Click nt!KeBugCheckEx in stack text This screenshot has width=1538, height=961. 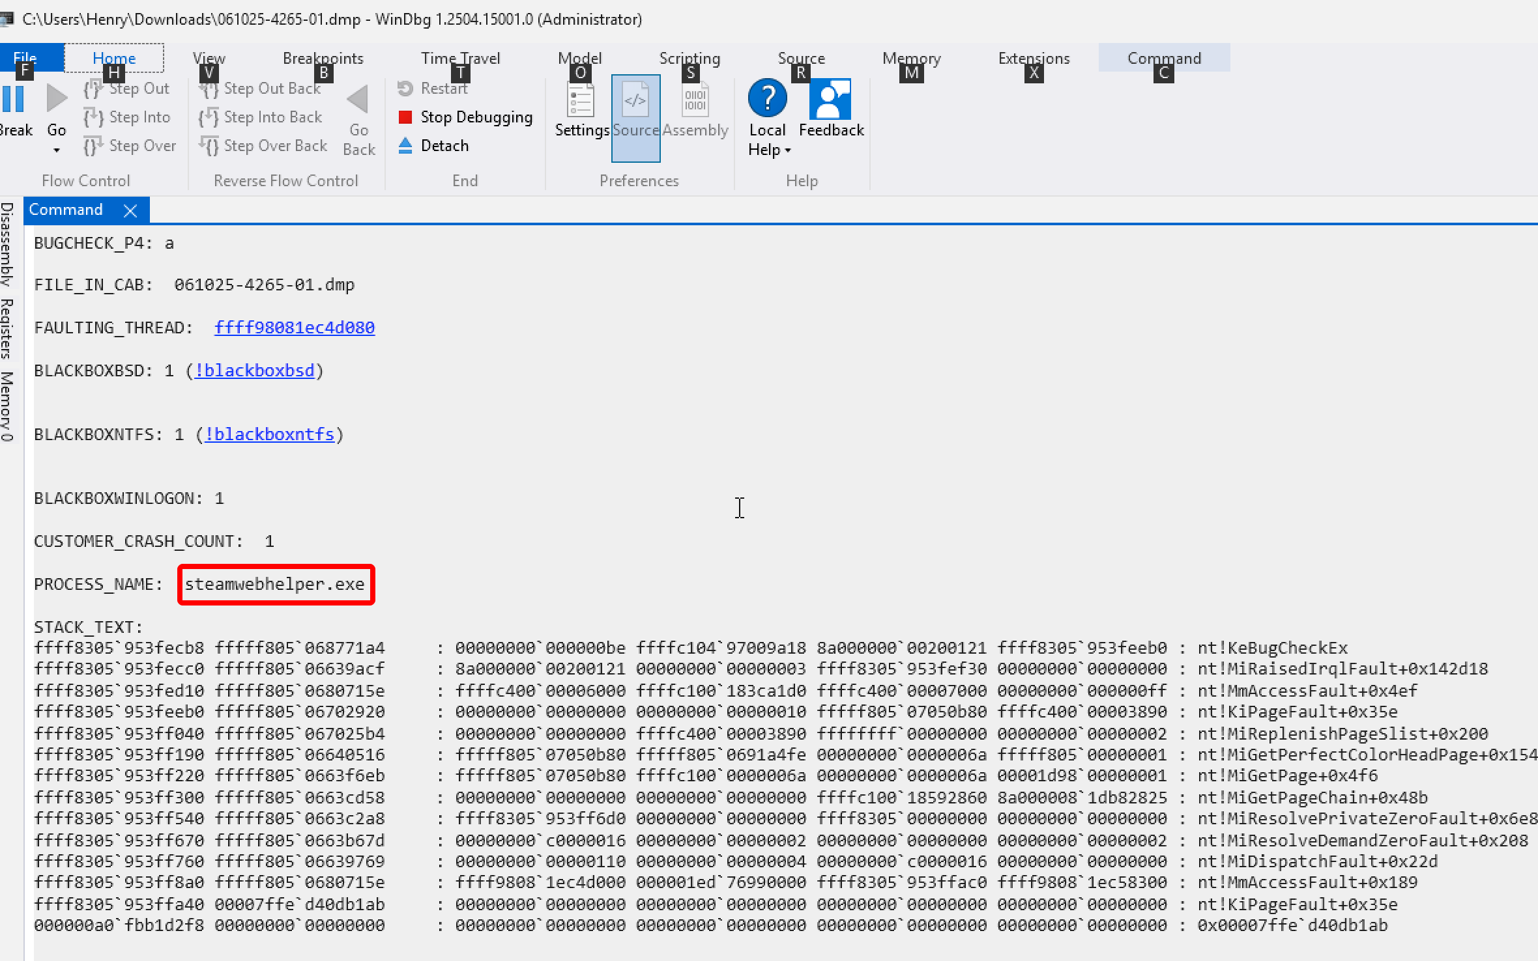(1272, 648)
